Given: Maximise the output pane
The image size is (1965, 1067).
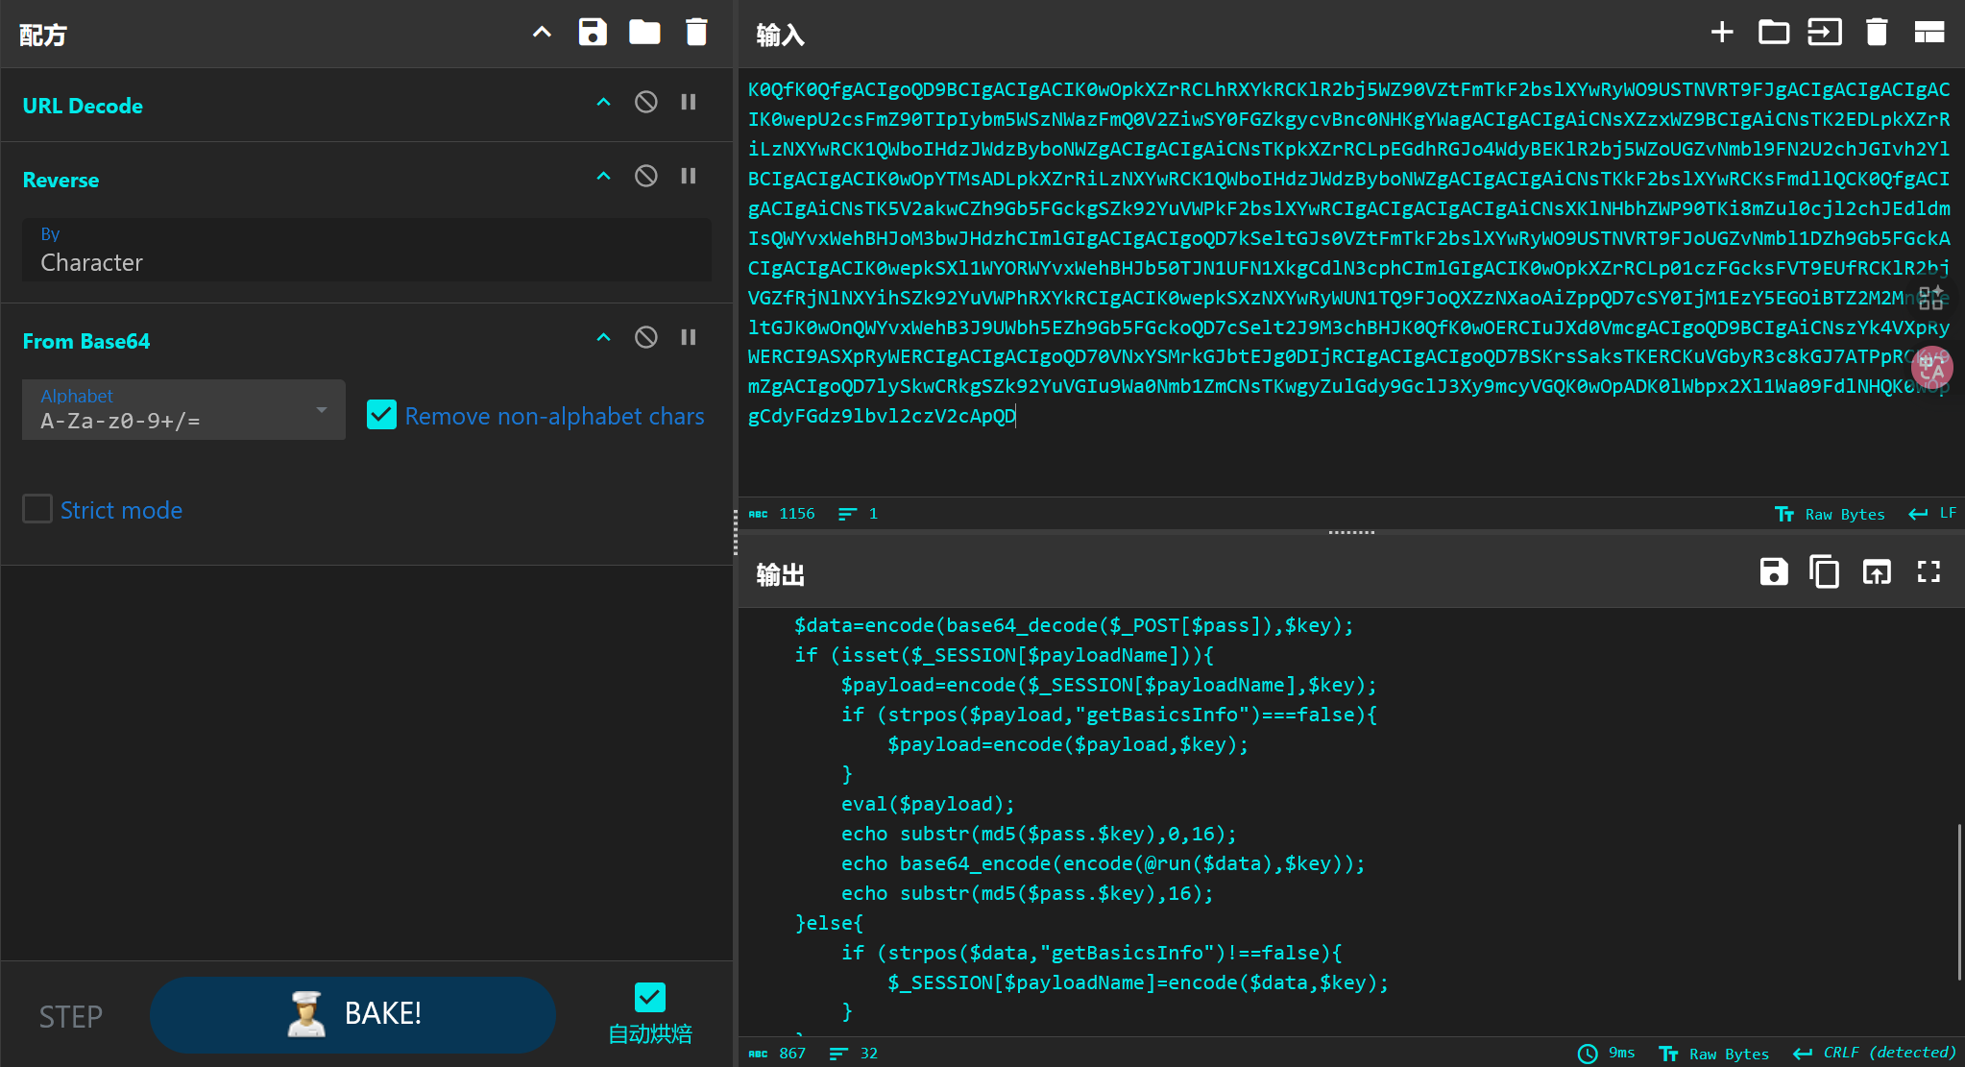Looking at the screenshot, I should (x=1929, y=572).
